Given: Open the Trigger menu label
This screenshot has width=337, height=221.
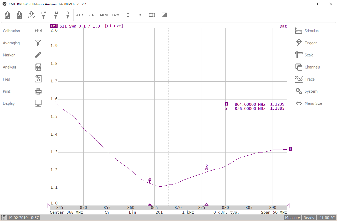Looking at the screenshot, I should click(x=311, y=43).
